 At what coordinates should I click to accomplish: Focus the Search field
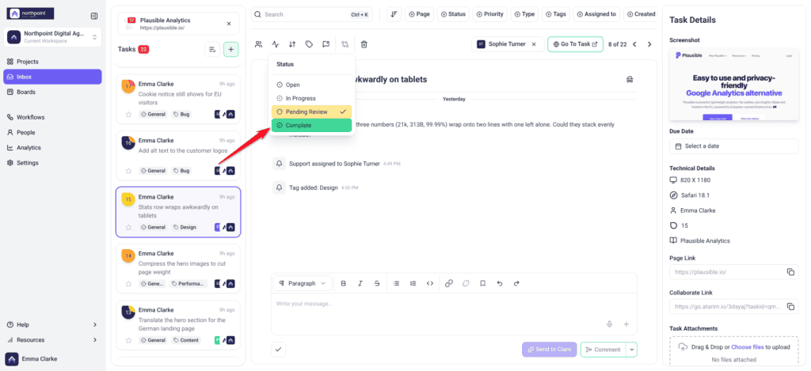click(x=312, y=14)
